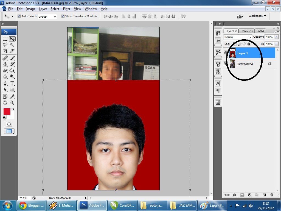Open the File menu
Viewport: 281px width, 211px height.
(x=11, y=9)
